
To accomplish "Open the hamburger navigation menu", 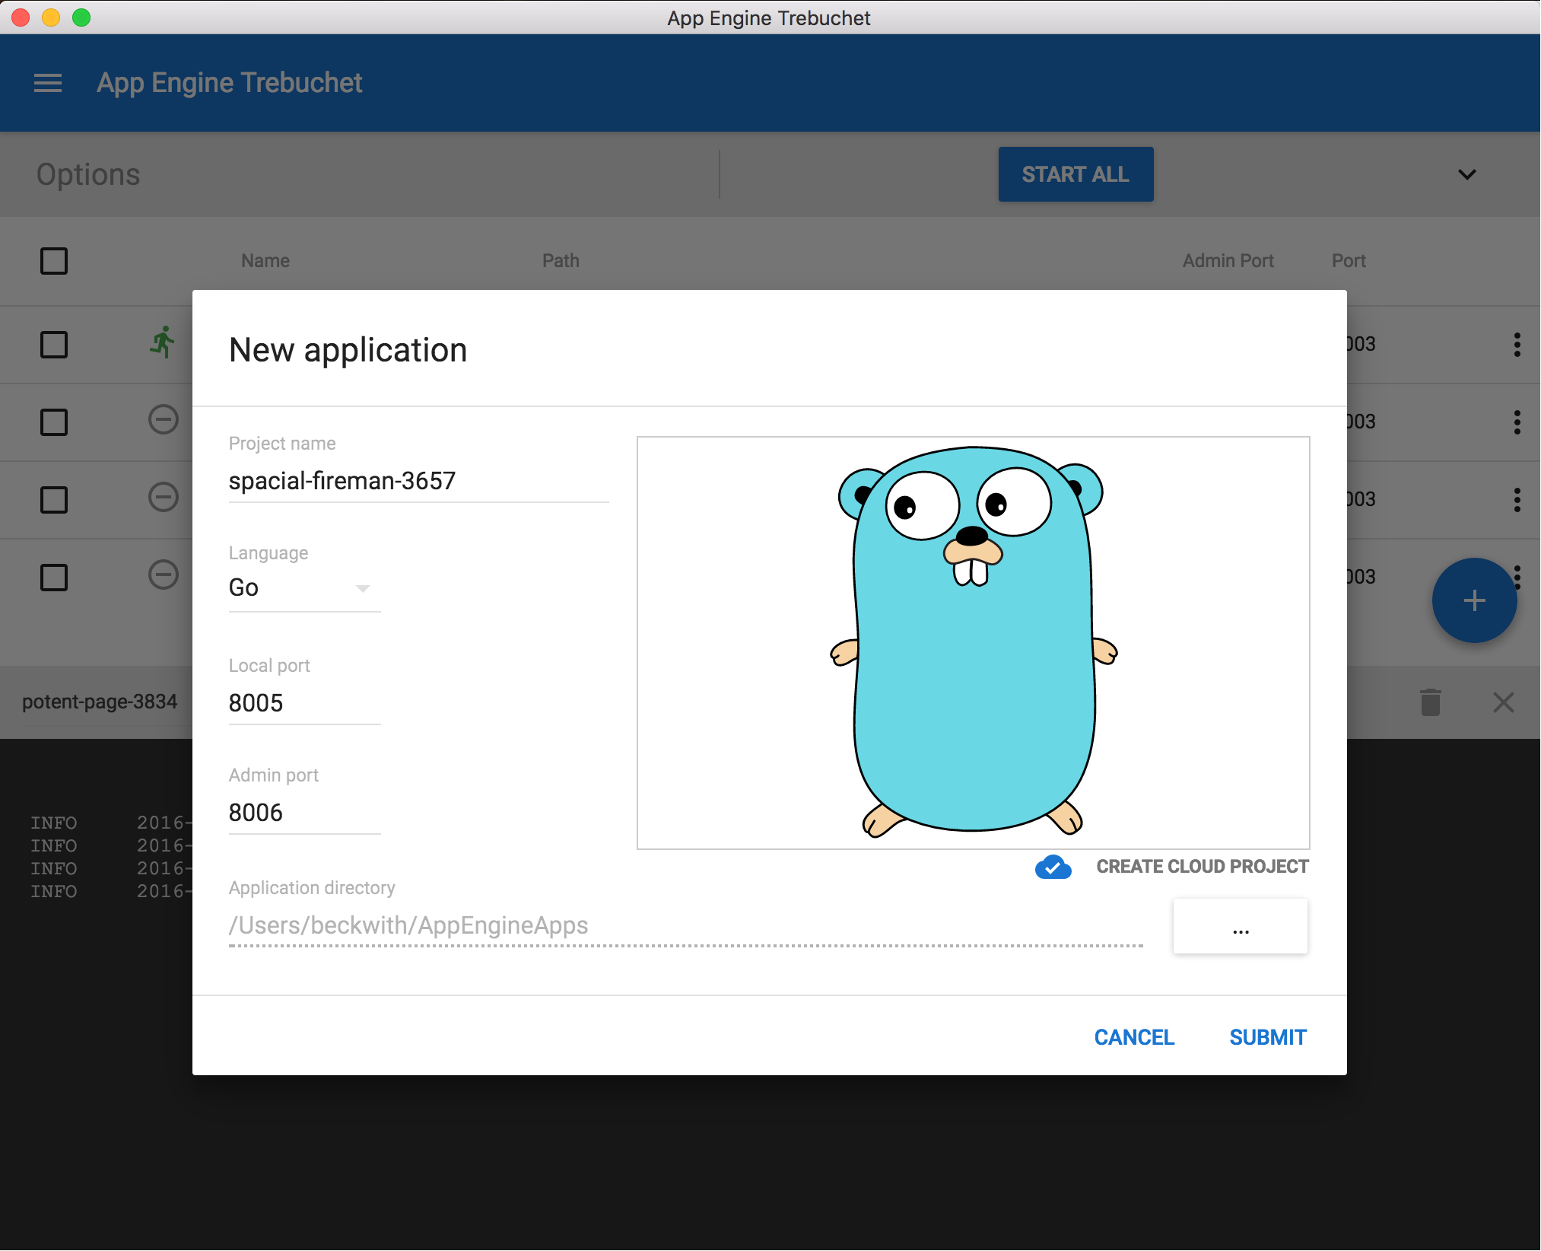I will tap(47, 83).
